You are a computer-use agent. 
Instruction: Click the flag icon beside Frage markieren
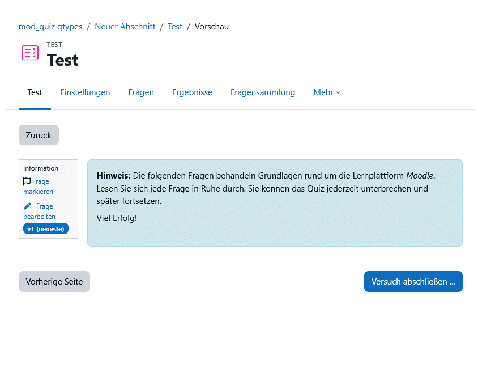[x=27, y=181]
